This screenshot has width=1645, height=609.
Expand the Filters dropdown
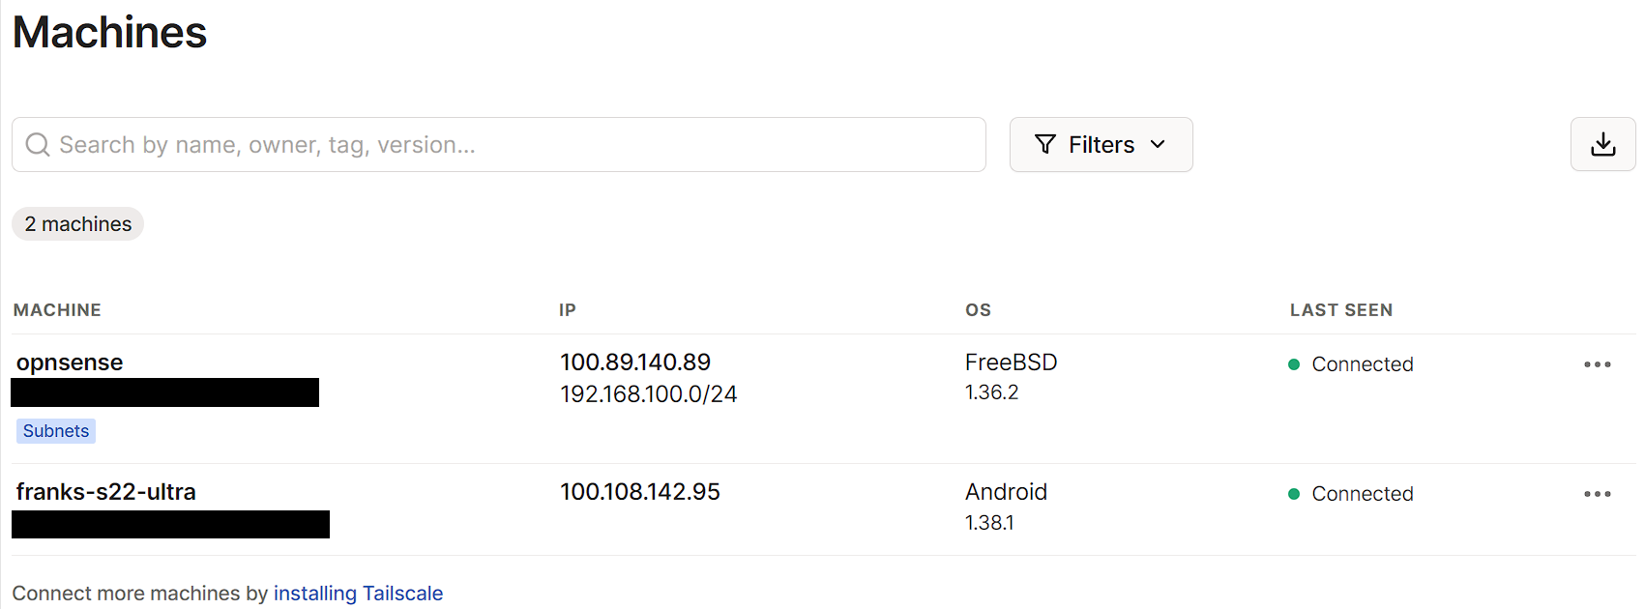point(1101,145)
